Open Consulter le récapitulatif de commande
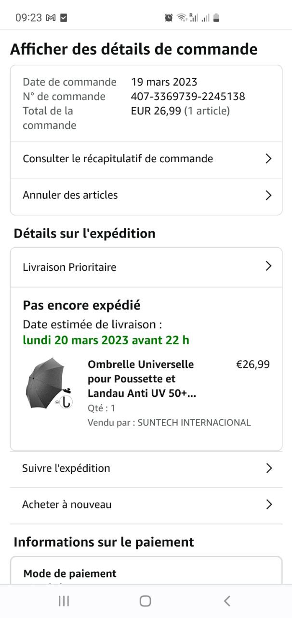 click(118, 159)
